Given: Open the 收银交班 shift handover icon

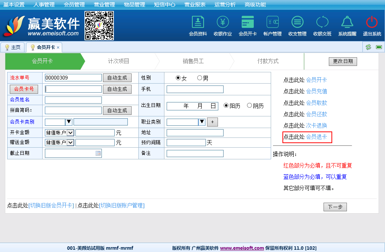Looking at the screenshot, I should click(322, 23).
